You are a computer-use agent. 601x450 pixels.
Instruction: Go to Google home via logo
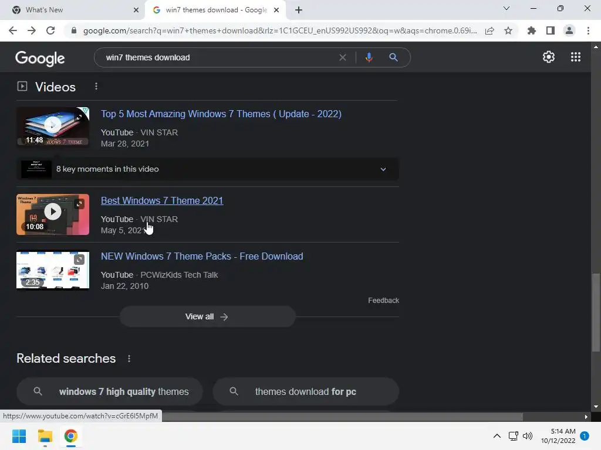pos(40,58)
